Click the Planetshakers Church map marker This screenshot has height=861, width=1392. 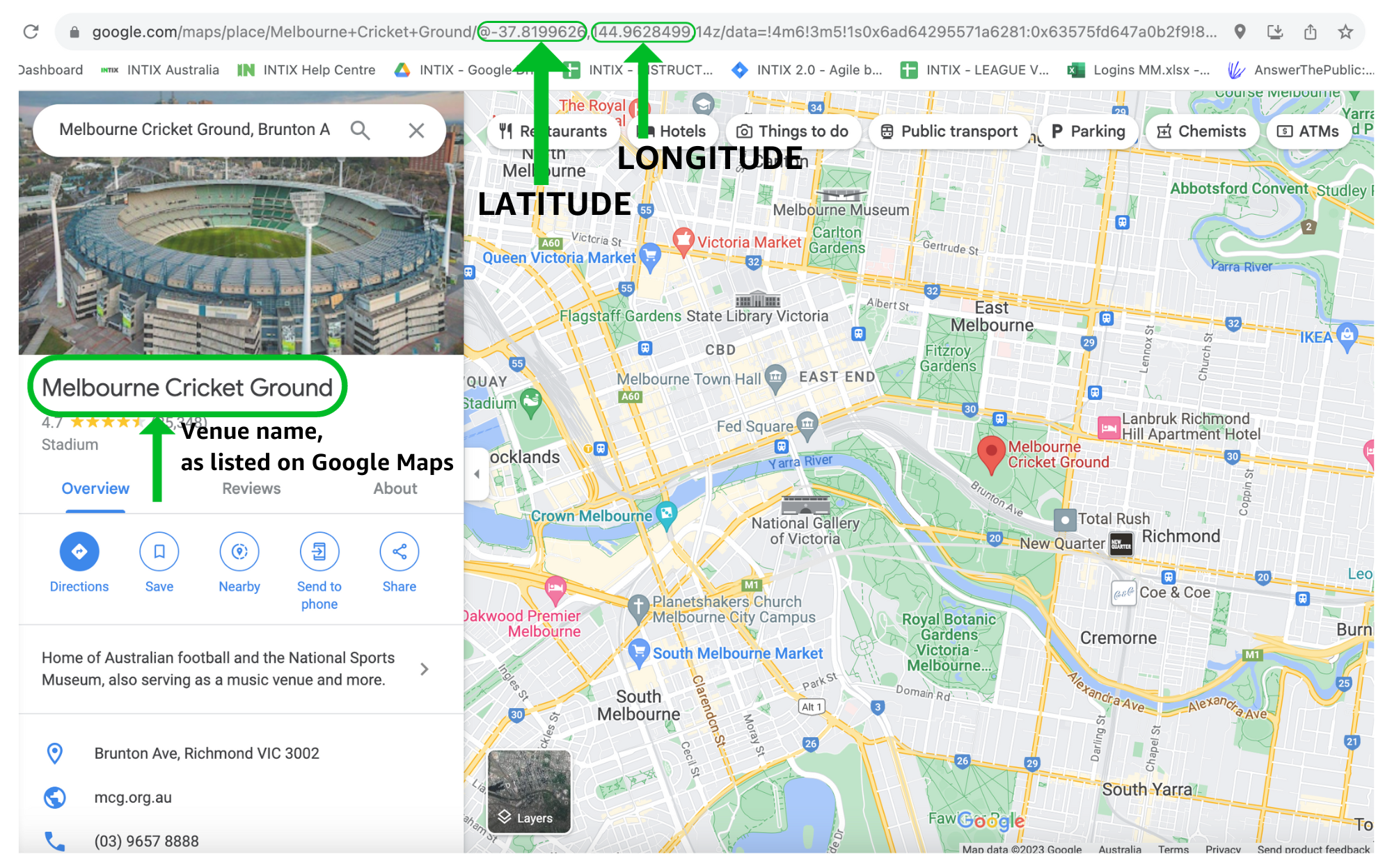tap(638, 608)
